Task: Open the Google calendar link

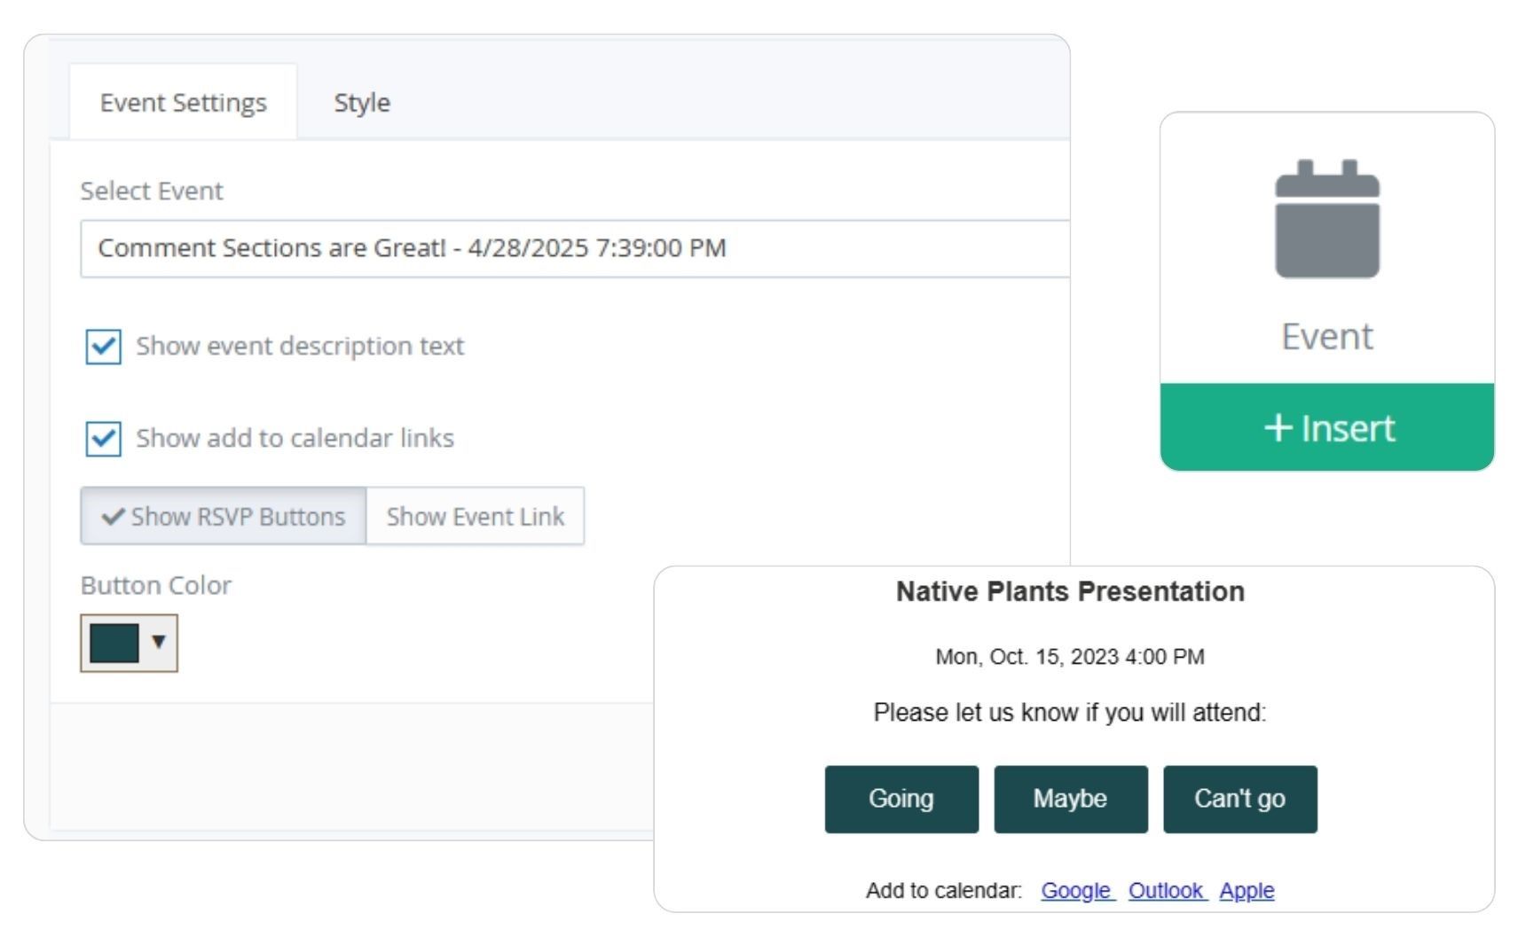Action: (x=1076, y=890)
